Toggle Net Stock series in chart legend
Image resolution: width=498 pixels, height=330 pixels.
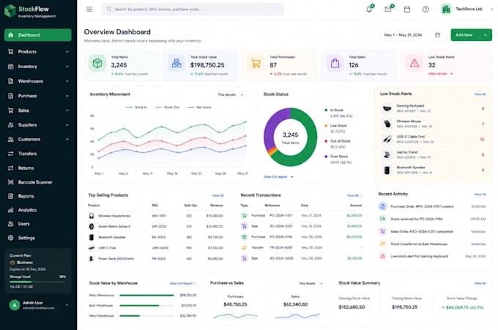(199, 108)
